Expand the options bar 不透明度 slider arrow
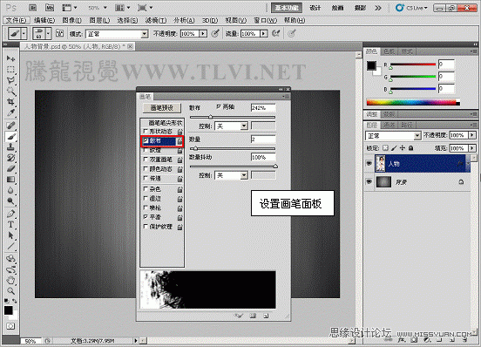The width and height of the screenshot is (481, 347). pos(203,33)
